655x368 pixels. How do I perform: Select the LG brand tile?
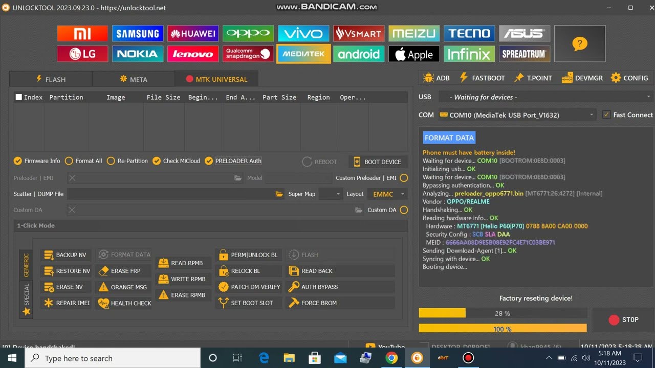coord(82,54)
